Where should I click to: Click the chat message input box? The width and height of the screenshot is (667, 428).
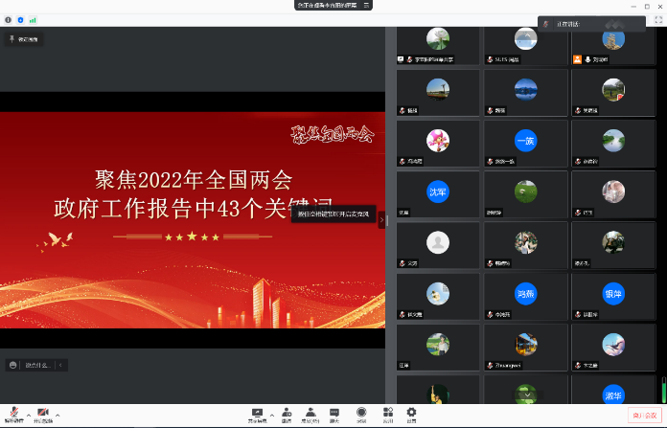pyautogui.click(x=38, y=365)
